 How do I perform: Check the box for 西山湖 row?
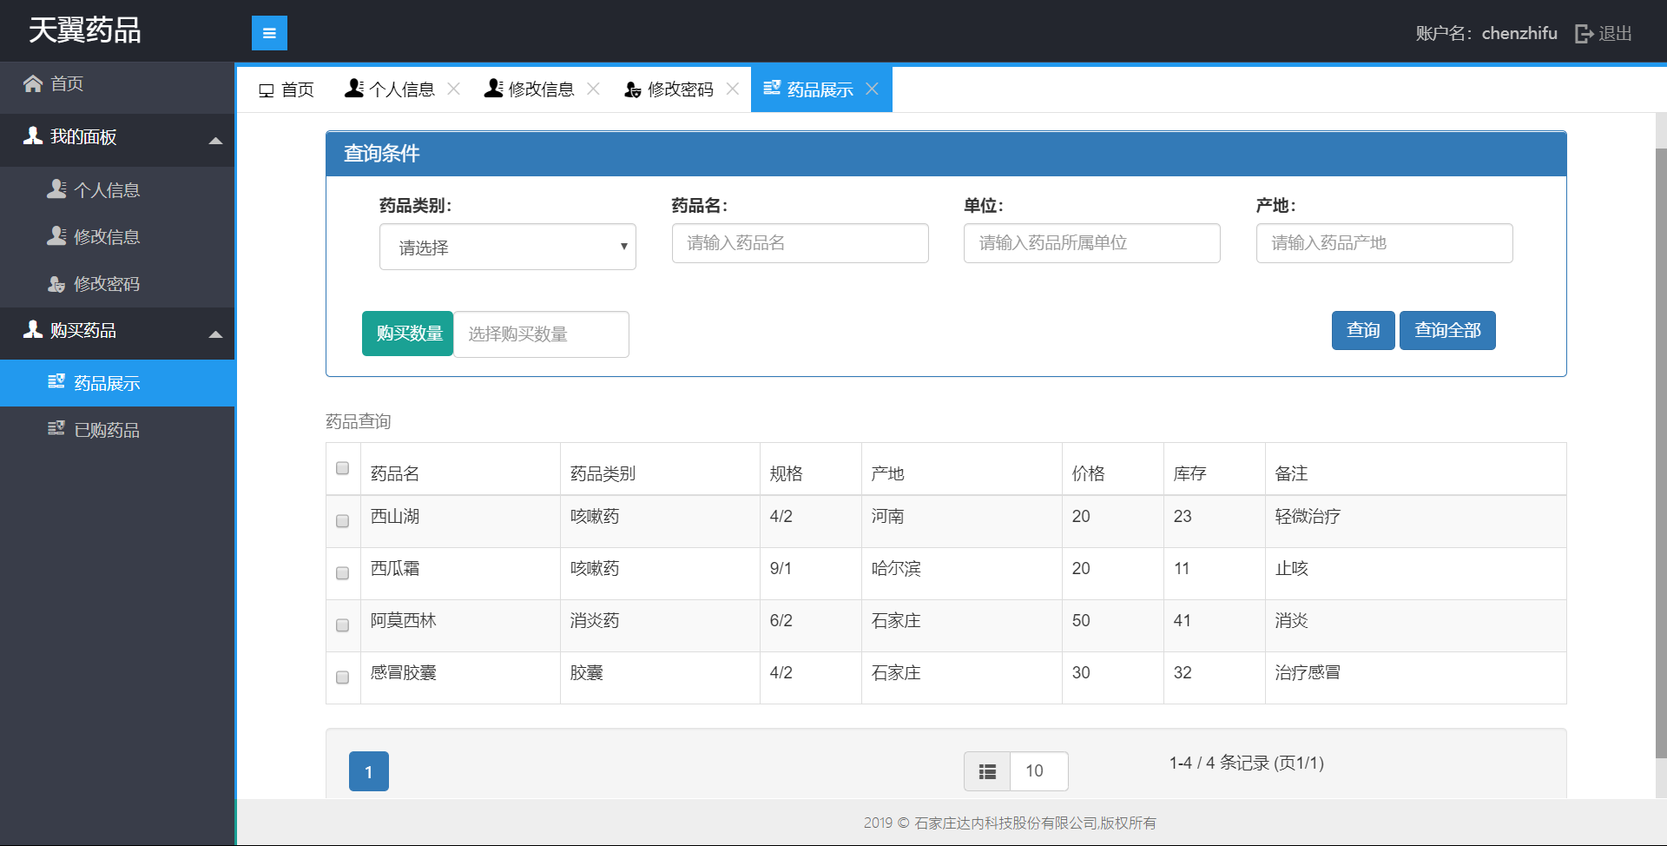point(343,521)
